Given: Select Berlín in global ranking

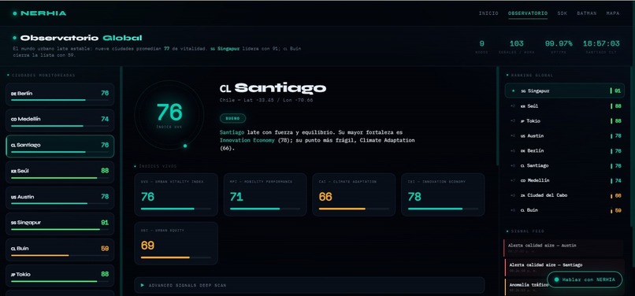Looking at the screenshot, I should 565,150.
